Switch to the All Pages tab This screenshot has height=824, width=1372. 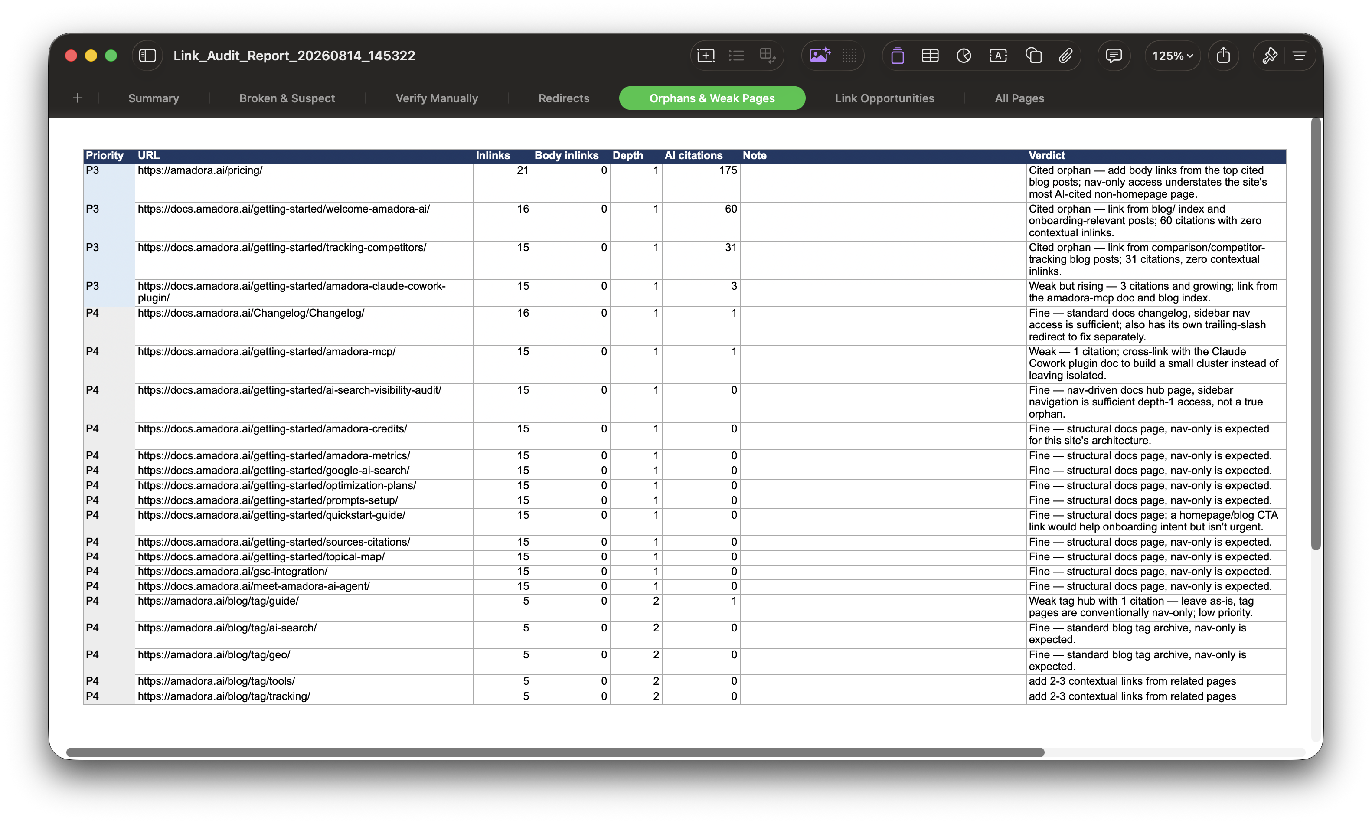point(1019,98)
